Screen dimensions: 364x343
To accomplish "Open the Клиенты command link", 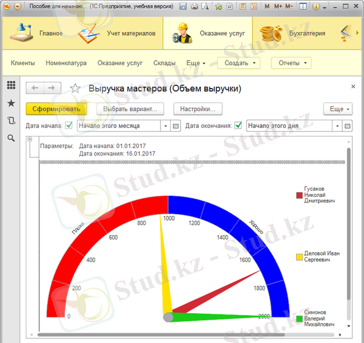I will coord(23,63).
